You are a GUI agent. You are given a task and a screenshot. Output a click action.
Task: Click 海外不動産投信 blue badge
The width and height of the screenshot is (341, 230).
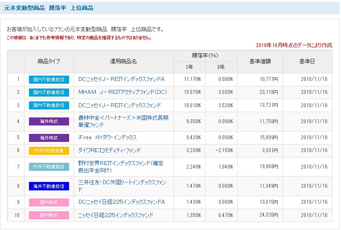coord(49,186)
